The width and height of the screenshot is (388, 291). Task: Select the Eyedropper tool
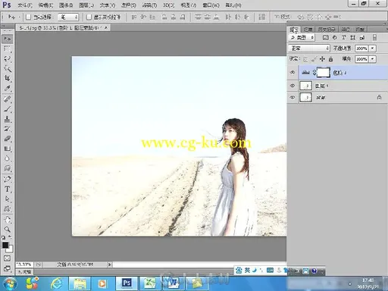(8, 89)
